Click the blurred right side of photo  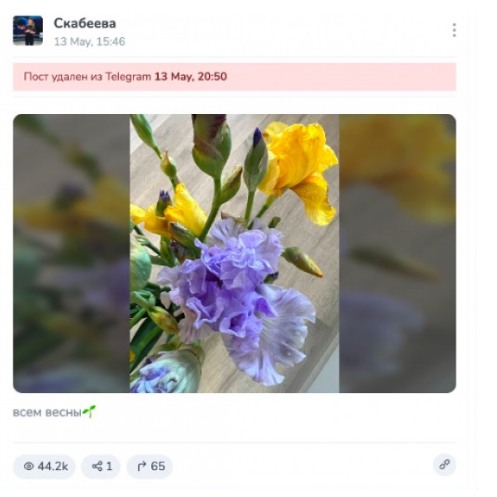pos(398,253)
